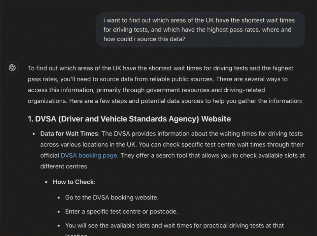Click the user's driving tests message bubble
The width and height of the screenshot is (317, 236).
200,30
